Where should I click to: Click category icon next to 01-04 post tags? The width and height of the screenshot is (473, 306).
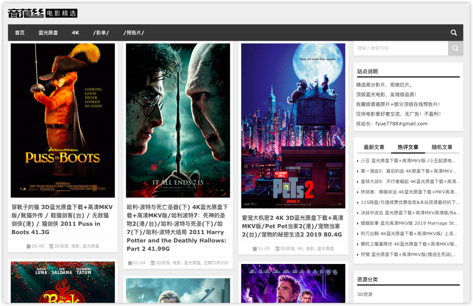pos(152,263)
